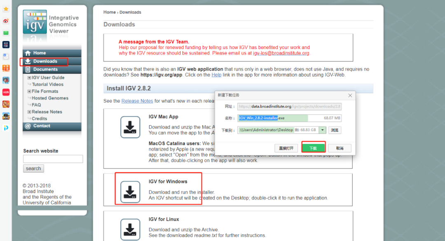Click the 'IGV for Linux' heading
This screenshot has width=445, height=241.
coord(164,220)
